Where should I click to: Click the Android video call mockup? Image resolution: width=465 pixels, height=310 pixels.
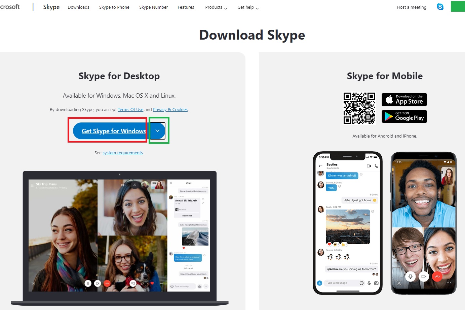424,223
